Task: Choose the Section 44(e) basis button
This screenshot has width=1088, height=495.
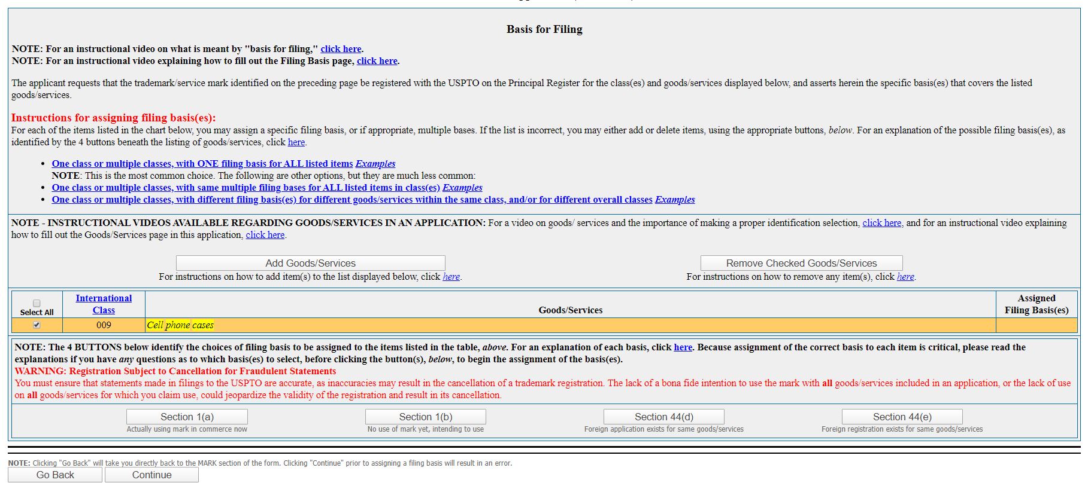Action: tap(902, 417)
